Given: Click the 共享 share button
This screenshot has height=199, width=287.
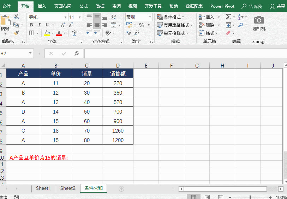Looking at the screenshot, I should [x=277, y=6].
